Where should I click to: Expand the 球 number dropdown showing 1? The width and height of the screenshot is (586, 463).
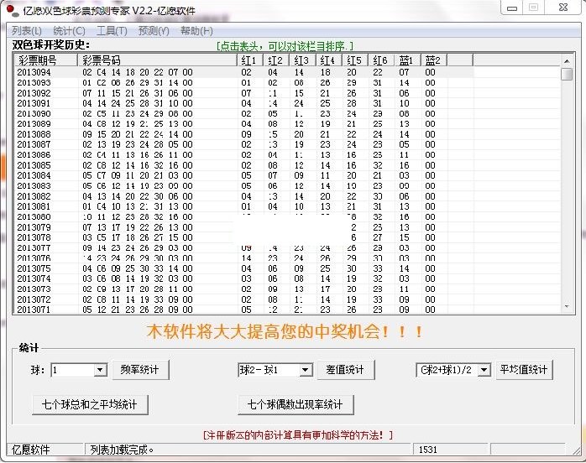click(x=100, y=370)
